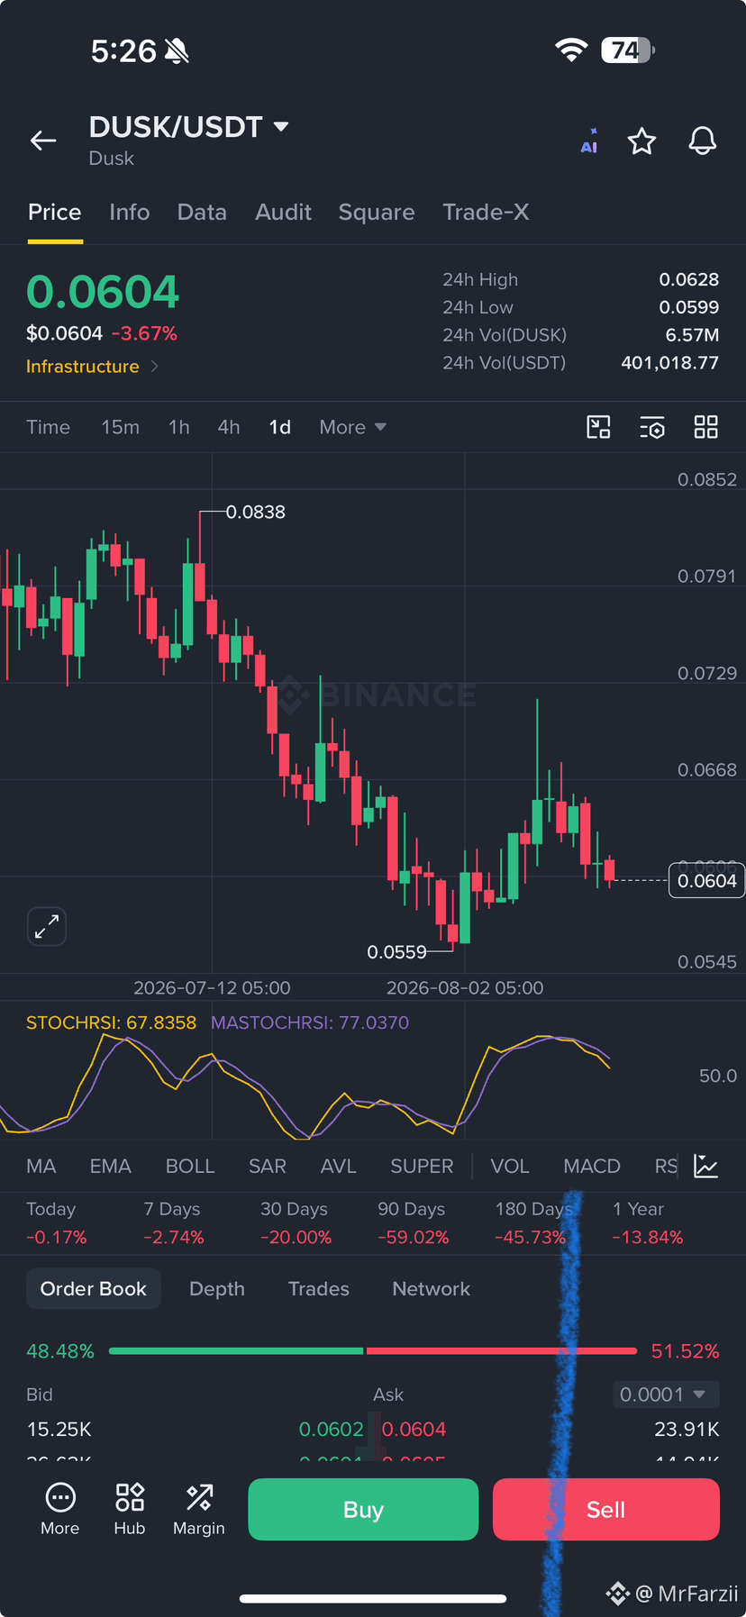Select the 0.0602 bid price

tap(332, 1430)
